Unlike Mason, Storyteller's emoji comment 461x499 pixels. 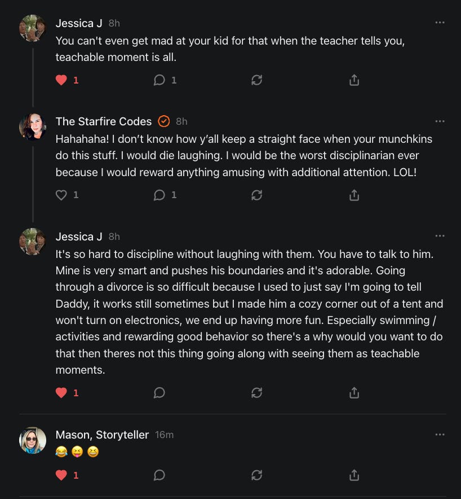pos(61,475)
